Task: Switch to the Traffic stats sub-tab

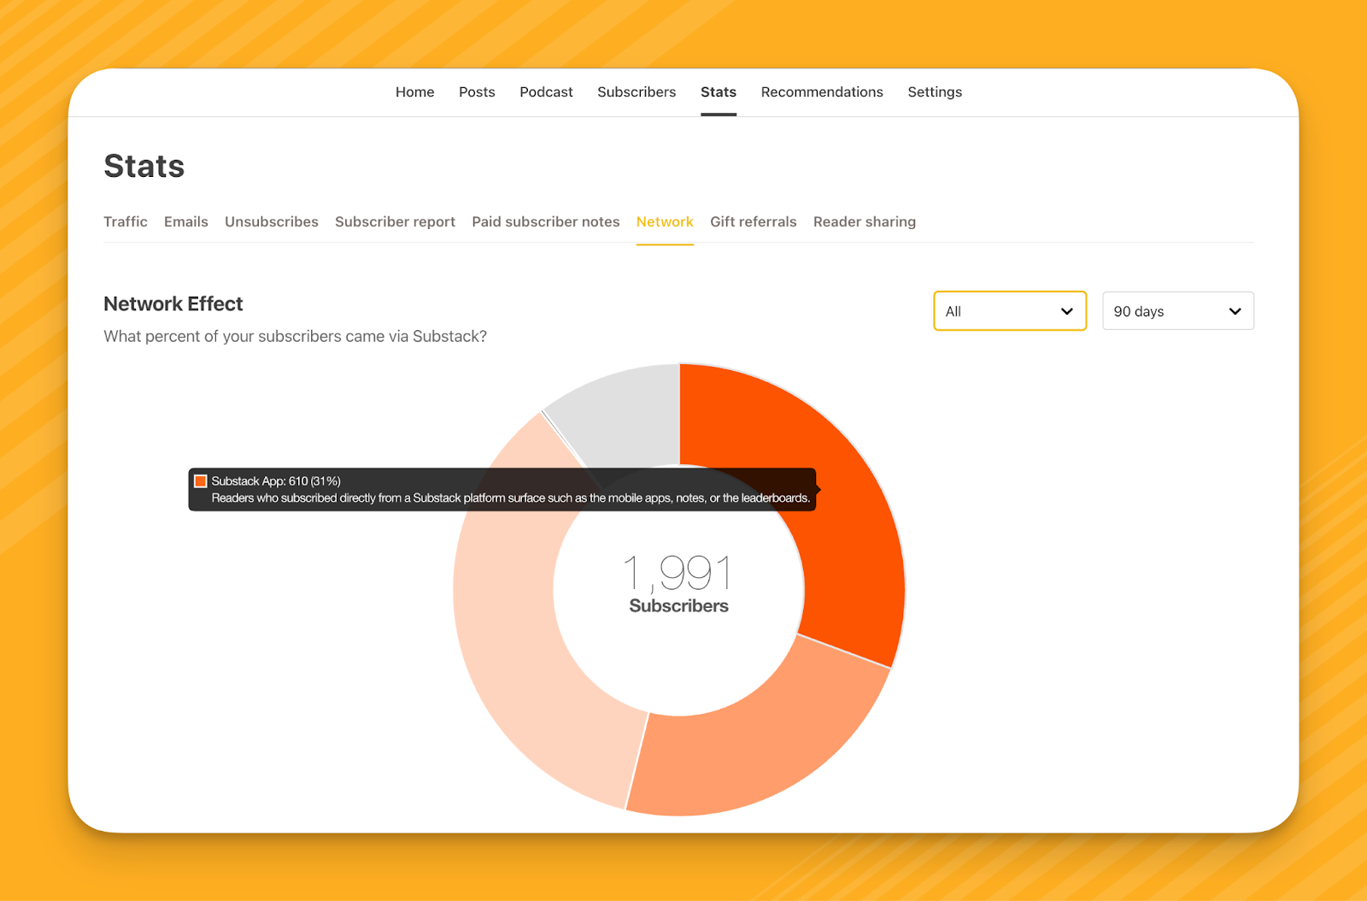Action: (126, 222)
